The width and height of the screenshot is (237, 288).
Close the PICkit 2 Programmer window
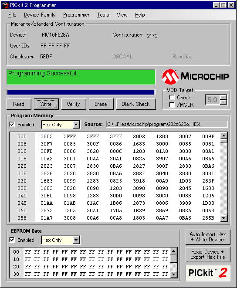point(231,5)
